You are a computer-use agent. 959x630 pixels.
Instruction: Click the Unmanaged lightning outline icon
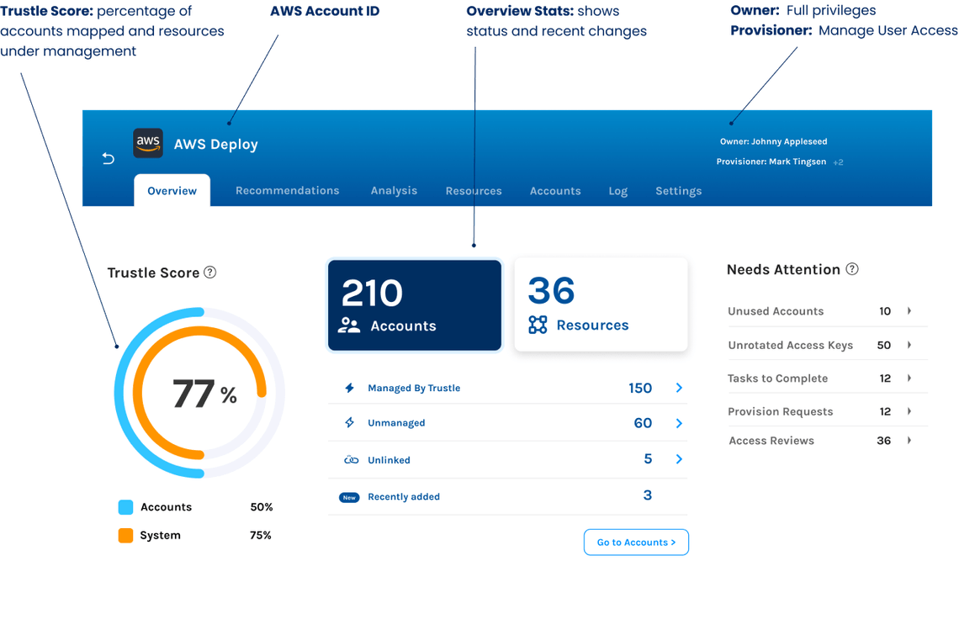click(x=349, y=422)
